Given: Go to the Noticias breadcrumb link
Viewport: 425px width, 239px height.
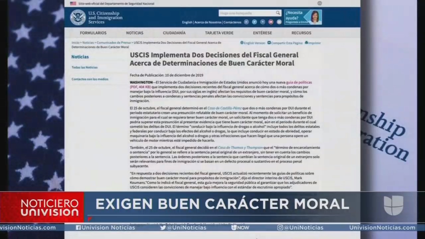Looking at the screenshot, I should 88,43.
